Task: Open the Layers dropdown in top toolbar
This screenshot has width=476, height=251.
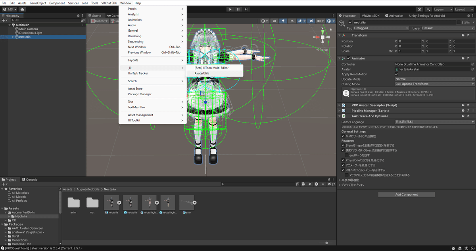Action: (x=443, y=9)
